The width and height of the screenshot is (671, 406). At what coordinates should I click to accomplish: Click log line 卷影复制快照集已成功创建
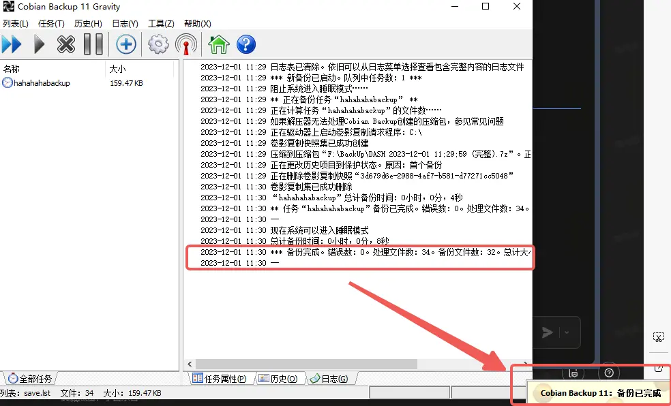pyautogui.click(x=319, y=143)
